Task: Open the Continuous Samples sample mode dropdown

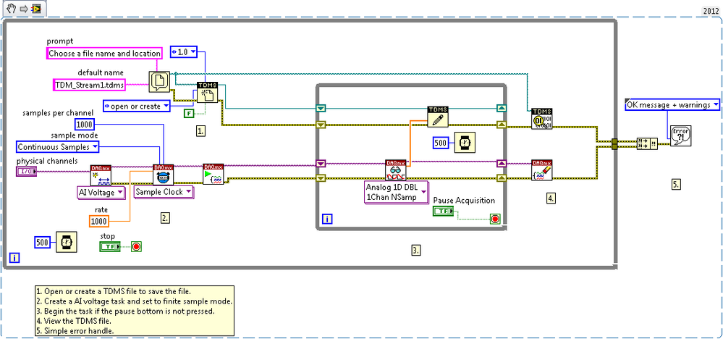Action: (58, 146)
